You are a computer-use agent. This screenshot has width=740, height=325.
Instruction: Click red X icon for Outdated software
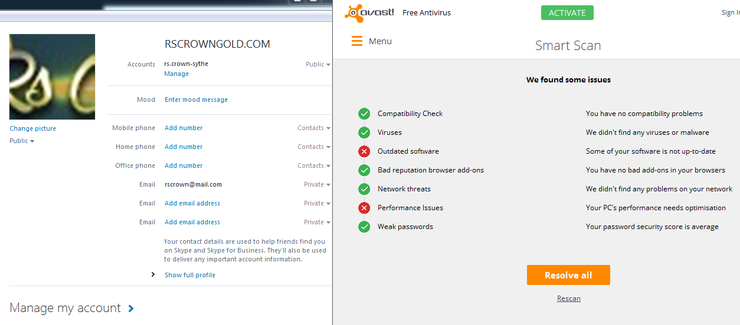pos(364,151)
